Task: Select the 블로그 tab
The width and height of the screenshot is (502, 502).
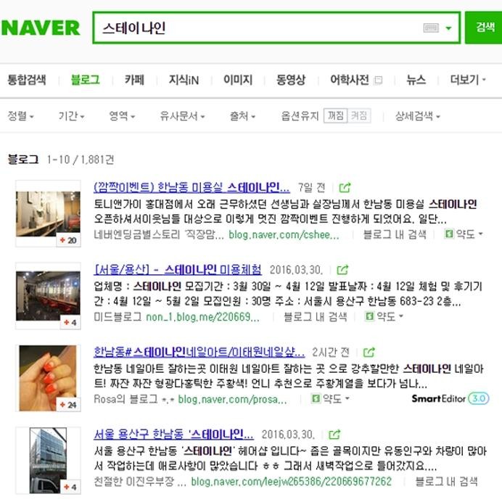Action: pyautogui.click(x=85, y=80)
